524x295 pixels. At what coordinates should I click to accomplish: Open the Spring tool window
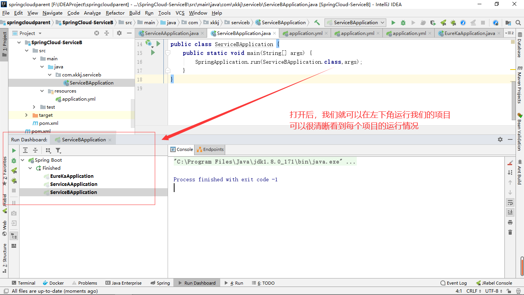point(160,283)
